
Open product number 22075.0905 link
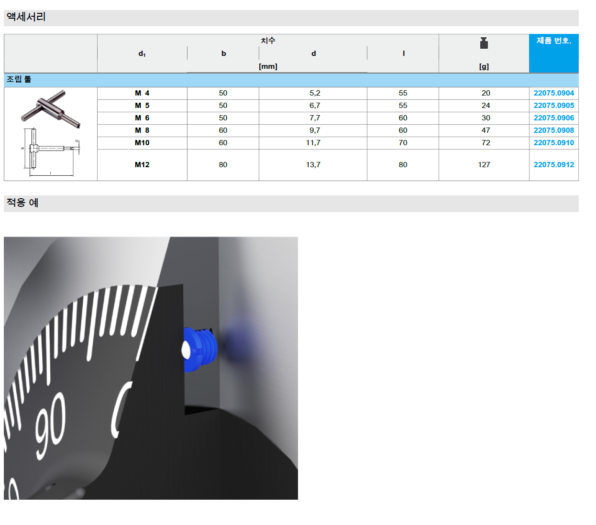point(553,106)
